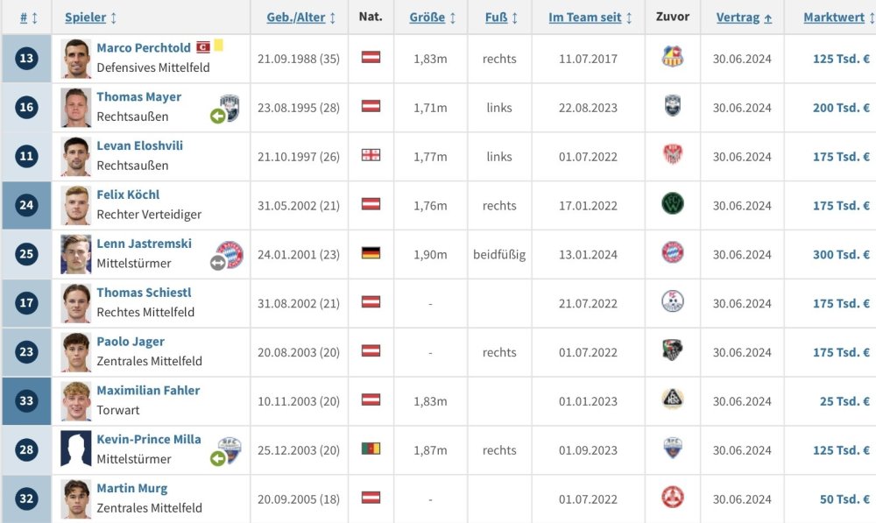Sort table by Vertrag column
Screen dimensions: 876x523
click(744, 18)
